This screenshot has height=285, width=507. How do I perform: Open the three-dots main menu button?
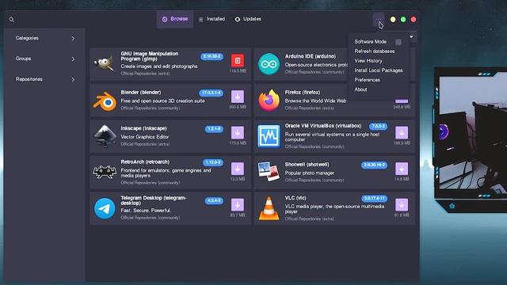point(379,19)
